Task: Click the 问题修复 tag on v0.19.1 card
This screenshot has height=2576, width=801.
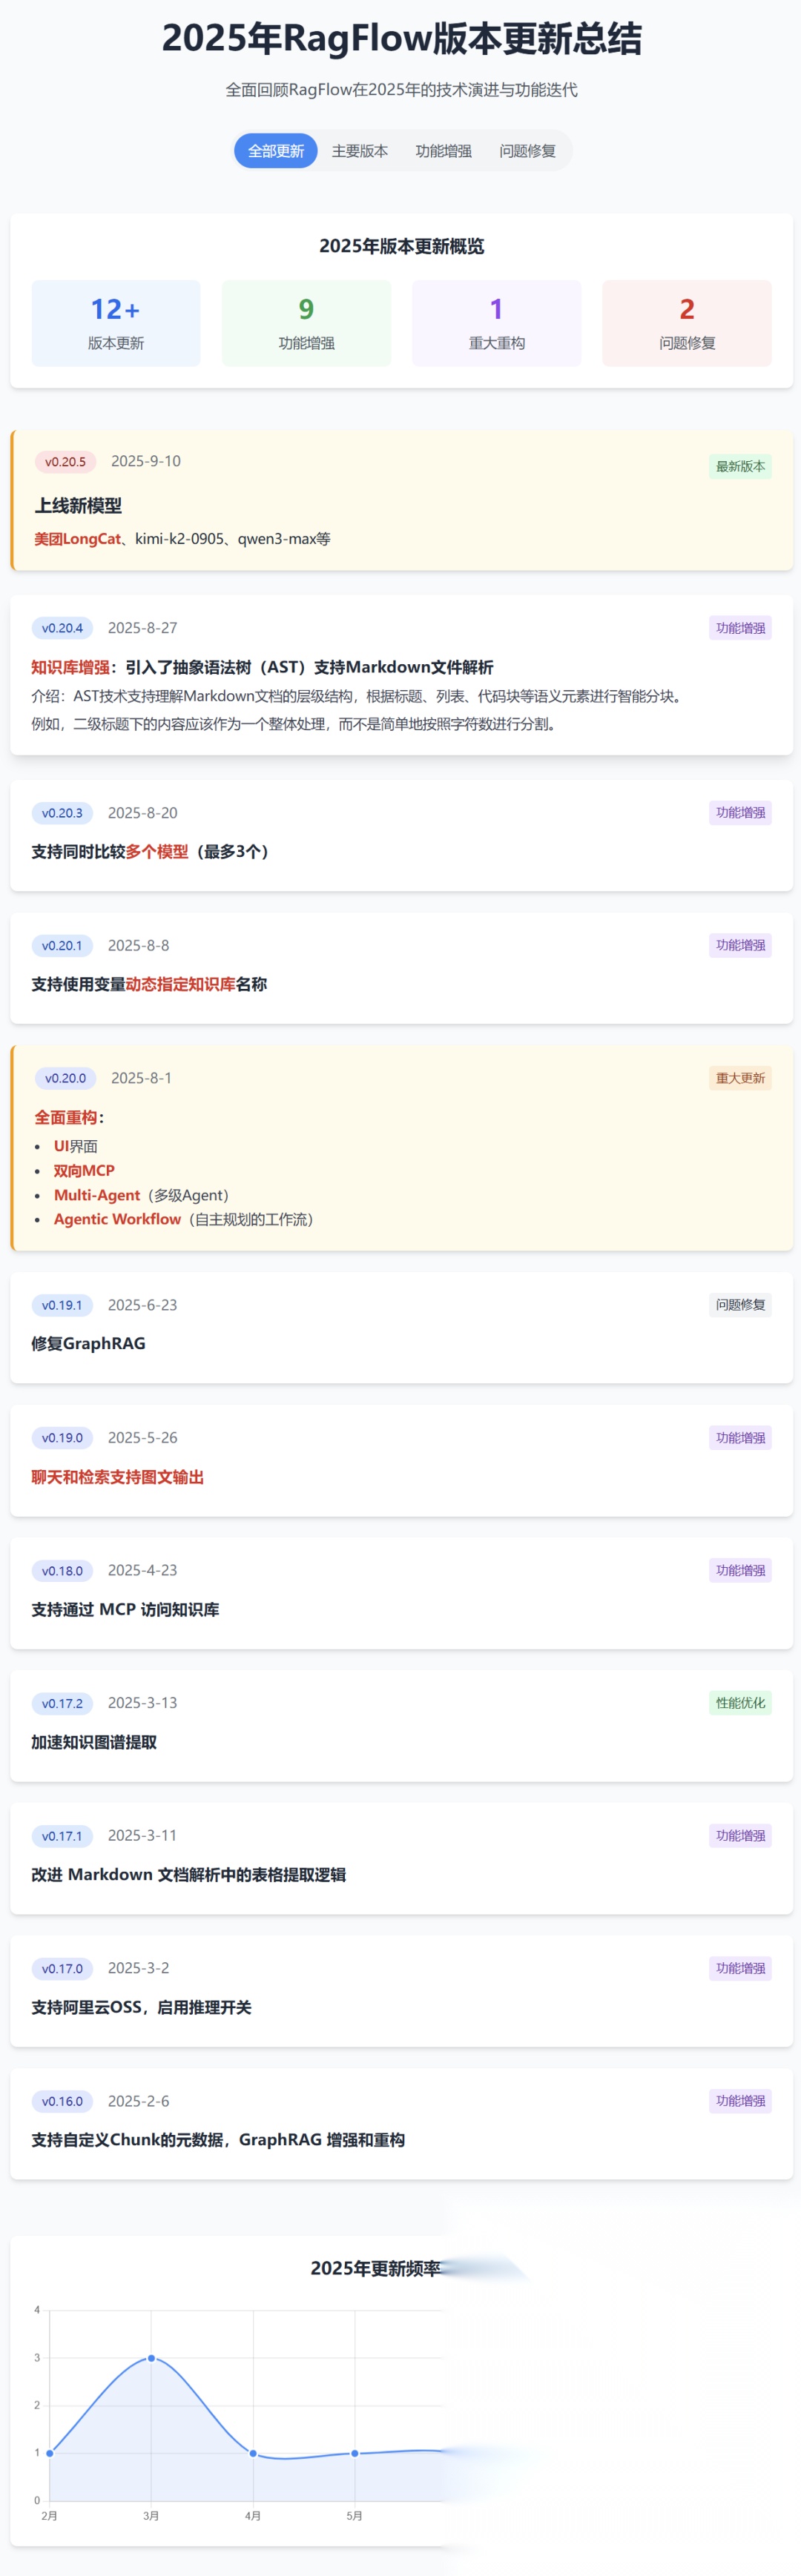Action: [740, 1305]
